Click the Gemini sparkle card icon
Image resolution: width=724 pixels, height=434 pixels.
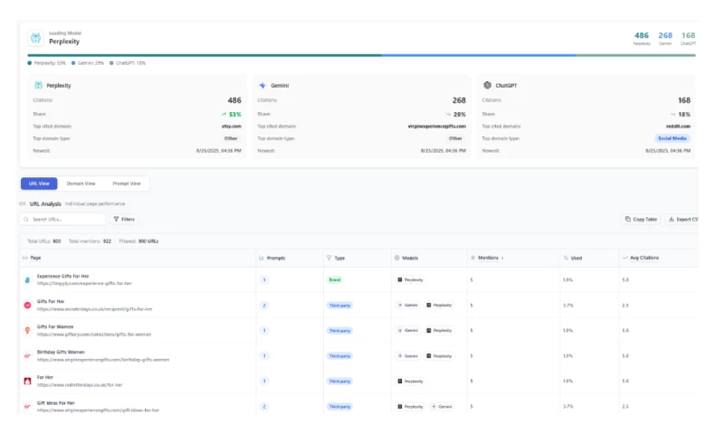(262, 85)
